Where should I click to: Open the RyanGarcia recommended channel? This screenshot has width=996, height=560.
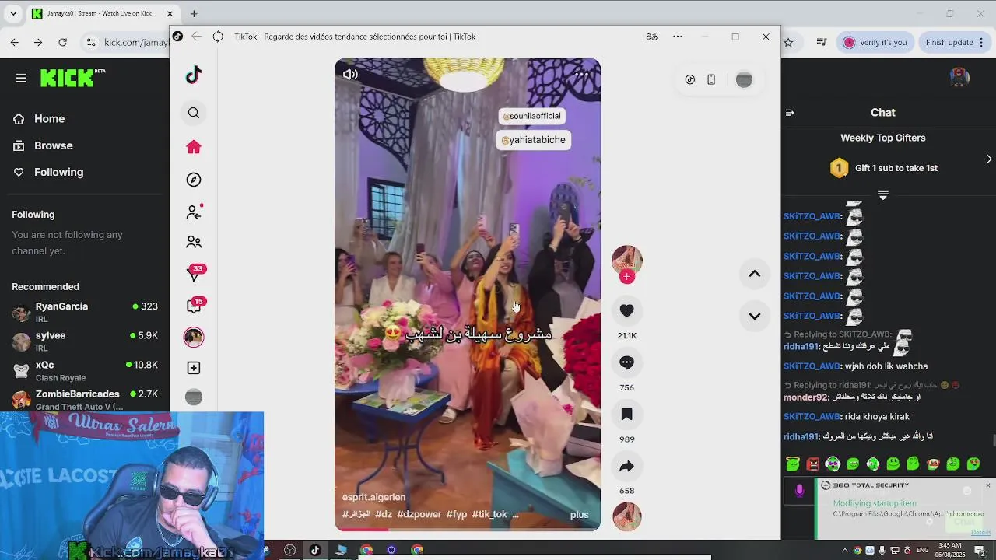(x=85, y=312)
